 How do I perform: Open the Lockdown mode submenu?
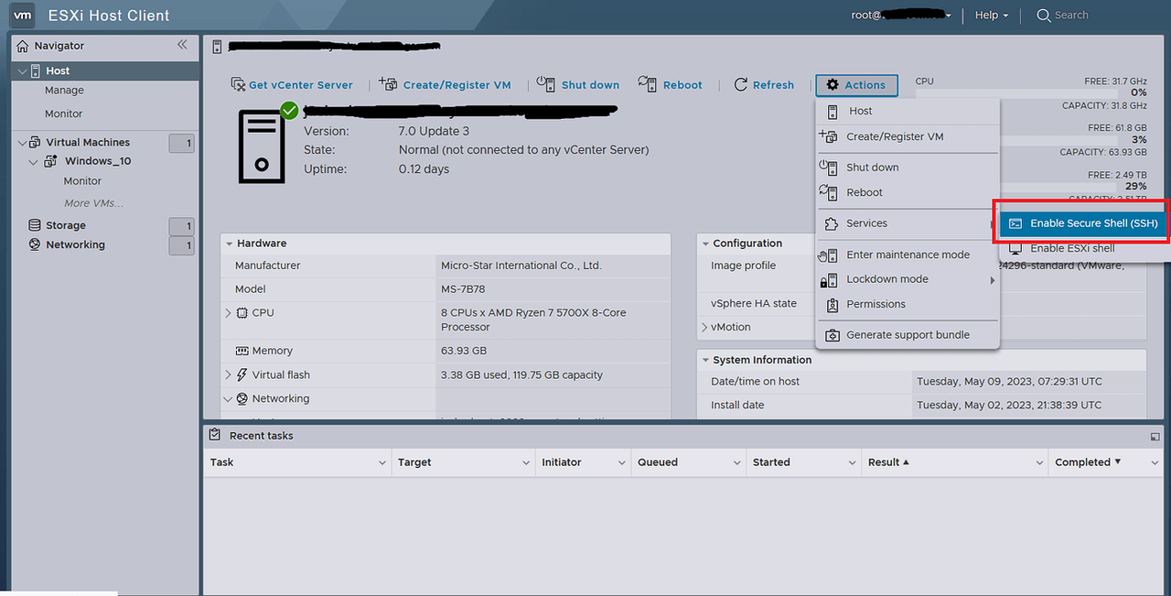907,279
